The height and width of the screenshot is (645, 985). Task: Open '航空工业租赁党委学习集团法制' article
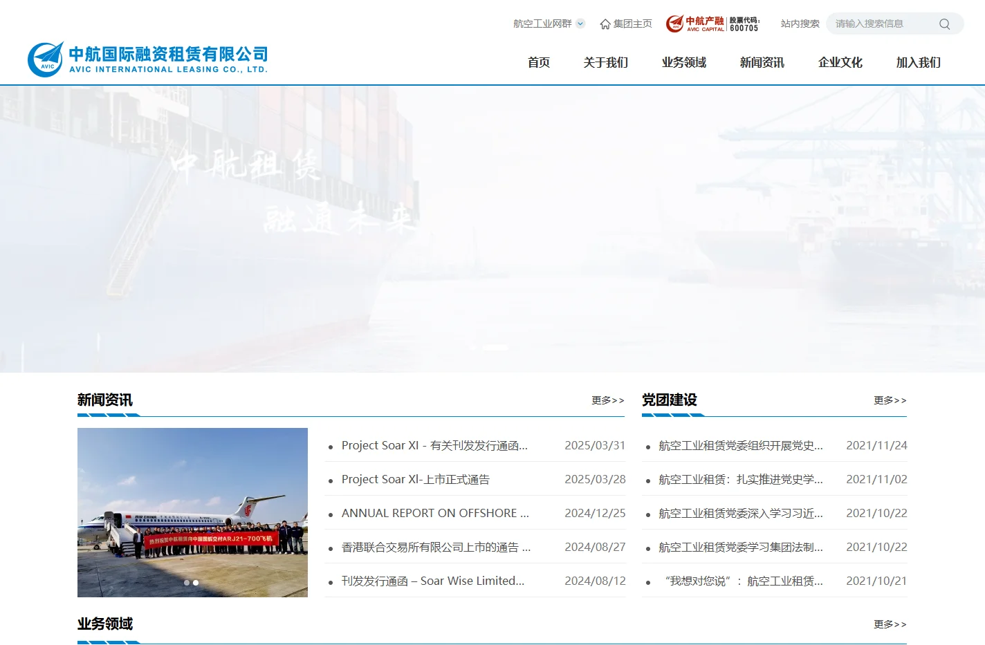click(x=741, y=547)
